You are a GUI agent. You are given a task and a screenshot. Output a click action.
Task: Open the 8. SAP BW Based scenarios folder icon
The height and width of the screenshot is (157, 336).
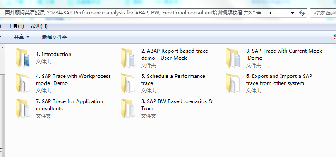tap(128, 109)
